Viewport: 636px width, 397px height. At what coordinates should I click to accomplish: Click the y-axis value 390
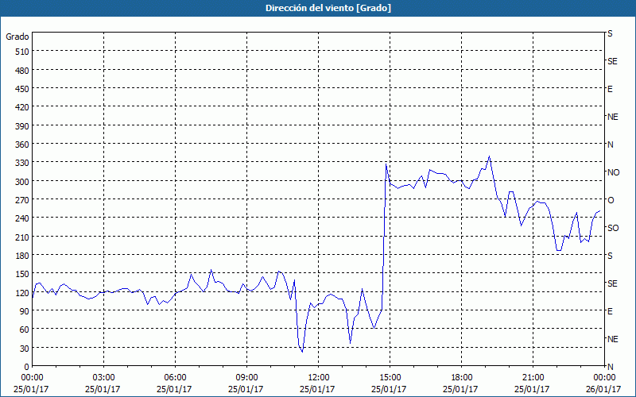(x=22, y=126)
